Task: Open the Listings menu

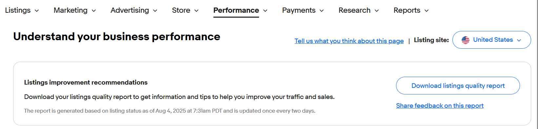Action: pos(18,10)
